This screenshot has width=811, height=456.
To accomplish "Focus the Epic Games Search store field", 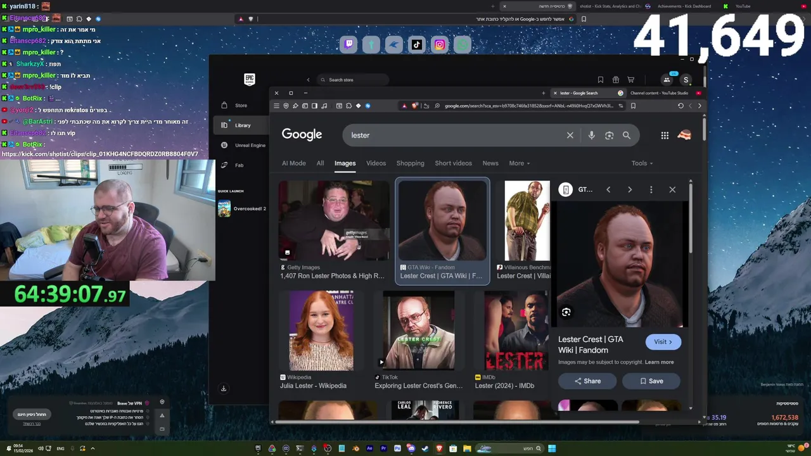I will click(x=353, y=80).
